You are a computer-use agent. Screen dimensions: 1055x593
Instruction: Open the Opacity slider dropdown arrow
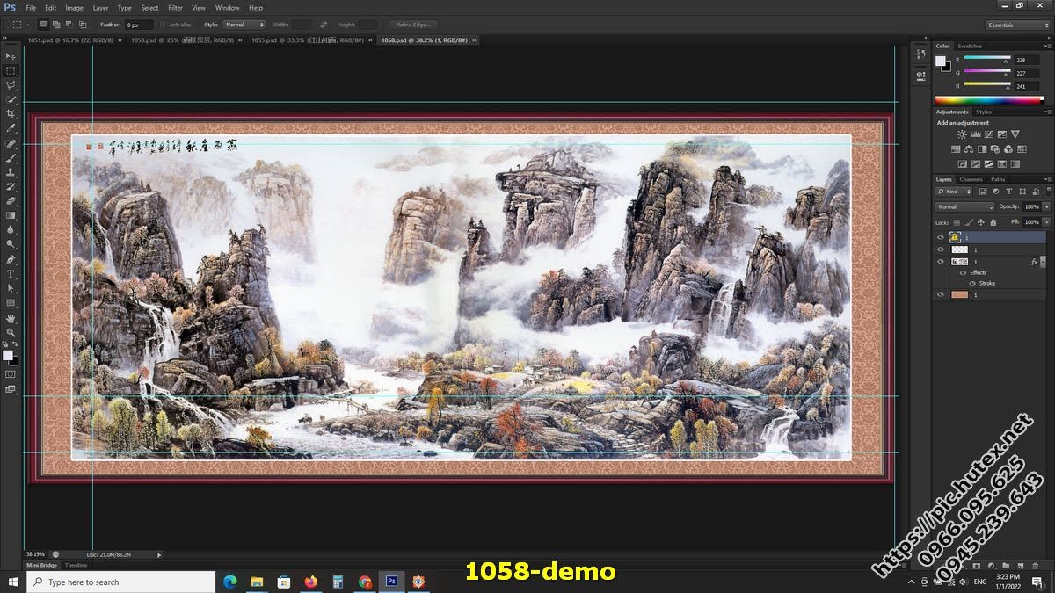pyautogui.click(x=1045, y=206)
